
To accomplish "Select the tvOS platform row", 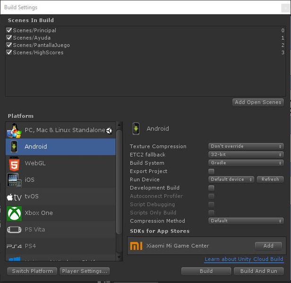I will (x=60, y=197).
